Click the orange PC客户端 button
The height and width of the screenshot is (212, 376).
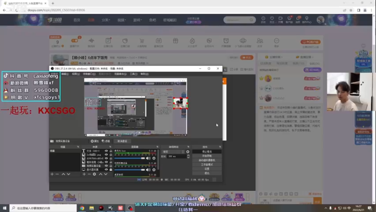[311, 42]
